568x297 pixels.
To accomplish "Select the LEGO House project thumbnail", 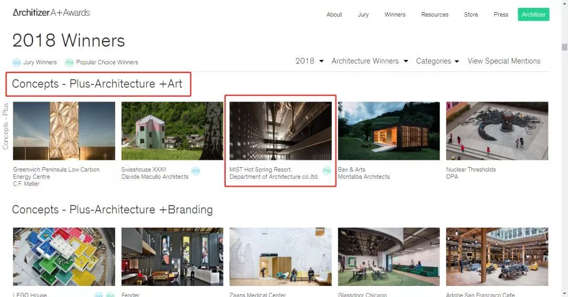I will point(64,257).
